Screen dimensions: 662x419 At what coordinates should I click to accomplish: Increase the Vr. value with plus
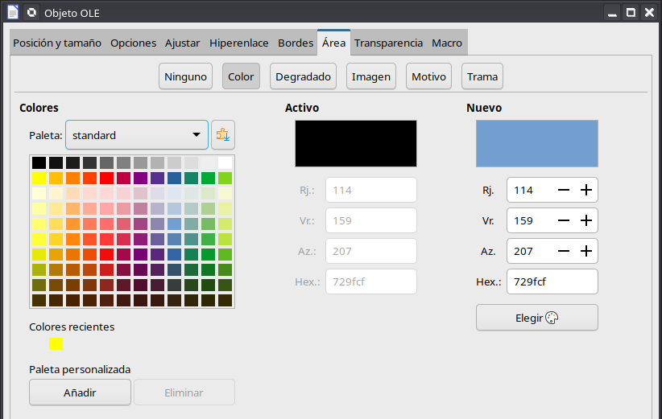pyautogui.click(x=586, y=220)
